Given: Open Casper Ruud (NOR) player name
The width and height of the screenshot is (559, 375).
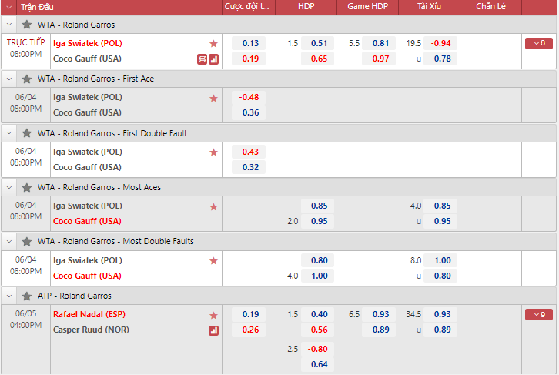Looking at the screenshot, I should click(91, 330).
